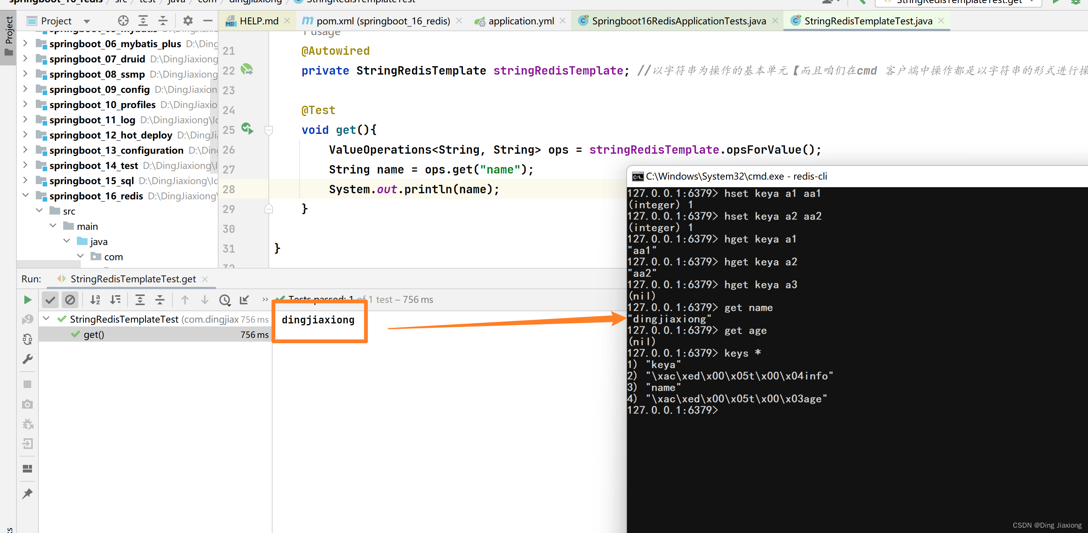Scroll the project tree panel
The width and height of the screenshot is (1088, 533).
[217, 138]
